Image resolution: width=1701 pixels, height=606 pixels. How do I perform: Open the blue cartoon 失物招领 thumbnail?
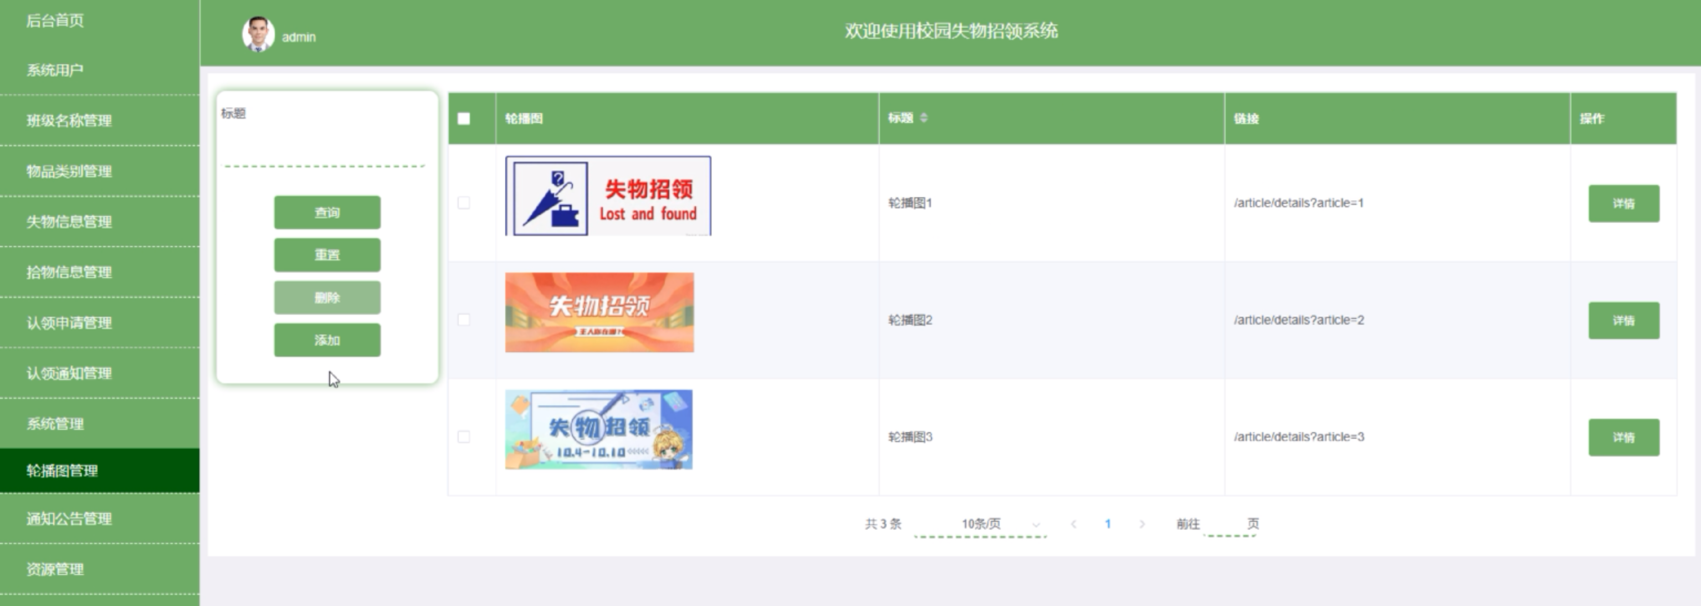(x=598, y=430)
